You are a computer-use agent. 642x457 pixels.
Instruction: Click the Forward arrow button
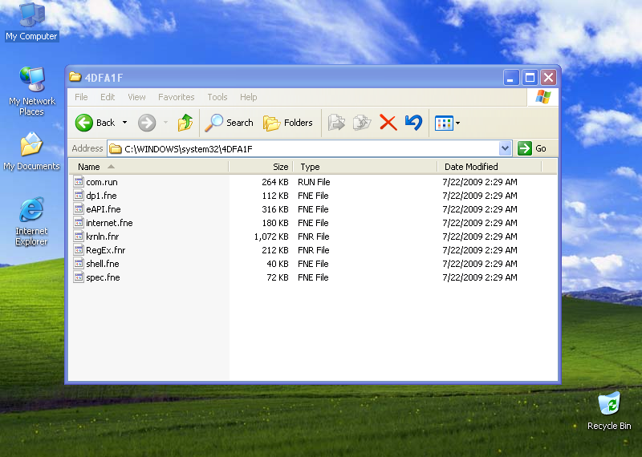tap(147, 123)
